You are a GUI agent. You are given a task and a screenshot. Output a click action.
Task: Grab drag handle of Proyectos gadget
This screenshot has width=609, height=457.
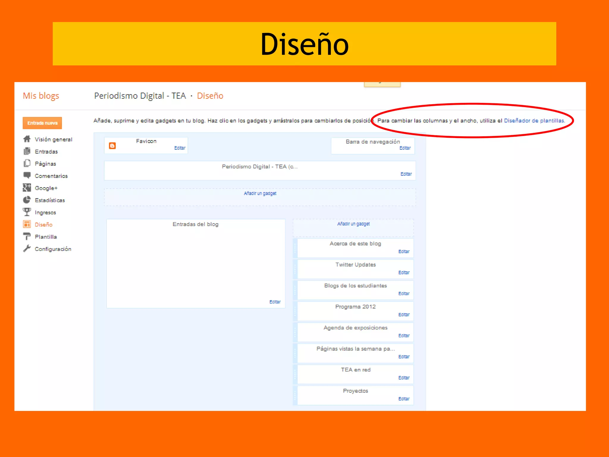pyautogui.click(x=295, y=395)
